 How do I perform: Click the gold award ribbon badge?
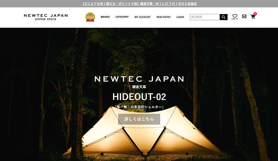(90, 17)
